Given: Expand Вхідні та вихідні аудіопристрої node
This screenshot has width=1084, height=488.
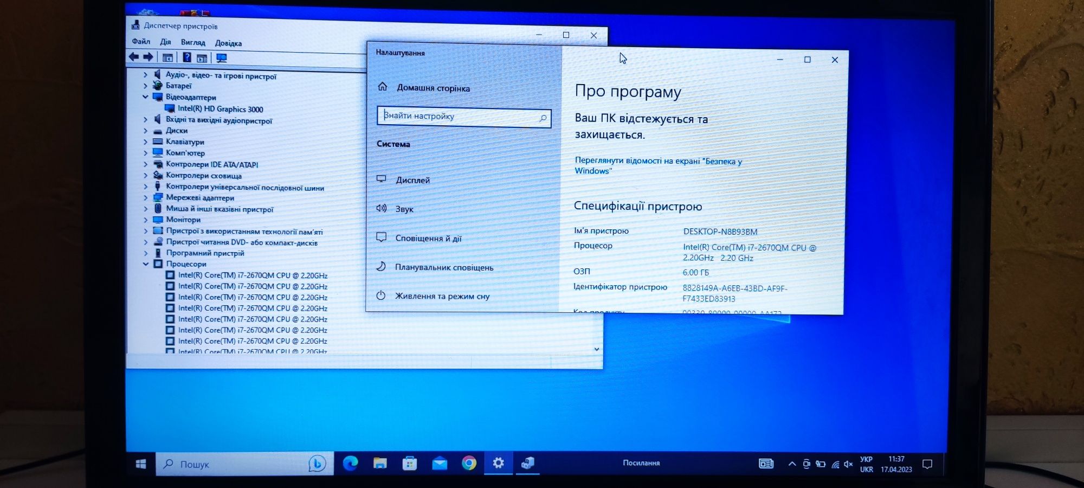Looking at the screenshot, I should 145,119.
